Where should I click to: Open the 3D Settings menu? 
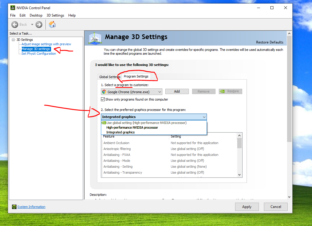(55, 15)
